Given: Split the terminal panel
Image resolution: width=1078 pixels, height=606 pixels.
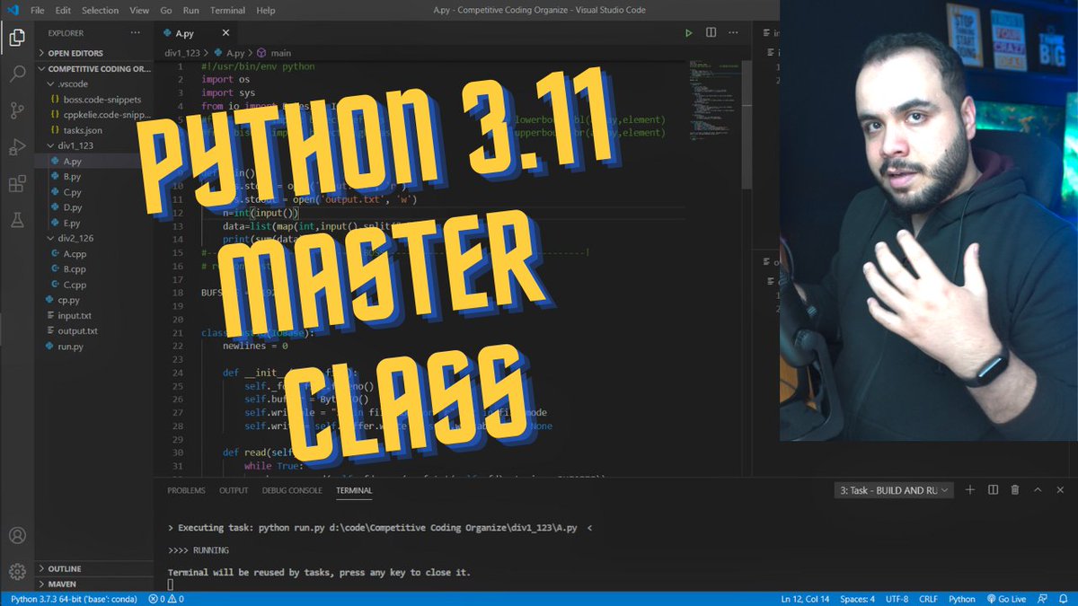Looking at the screenshot, I should [x=993, y=490].
